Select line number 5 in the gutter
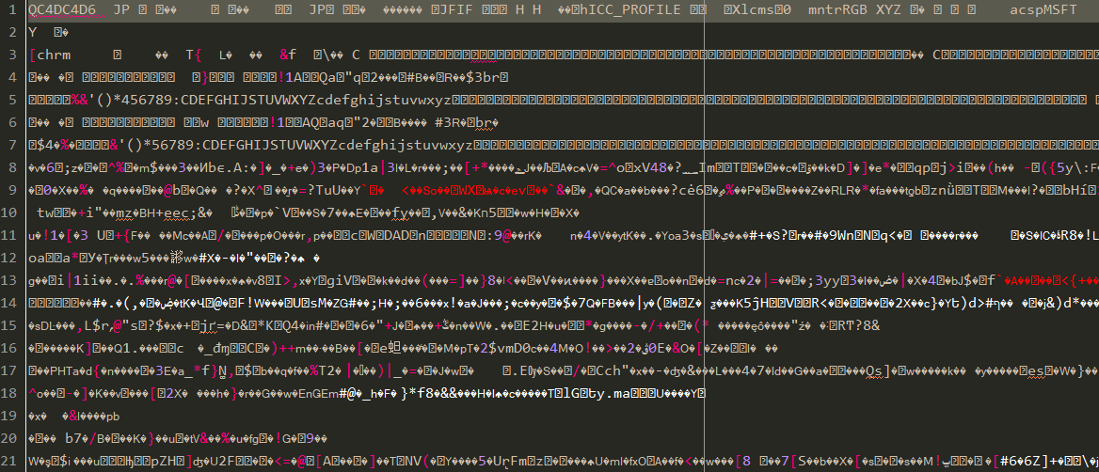Image resolution: width=1099 pixels, height=472 pixels. [x=13, y=100]
